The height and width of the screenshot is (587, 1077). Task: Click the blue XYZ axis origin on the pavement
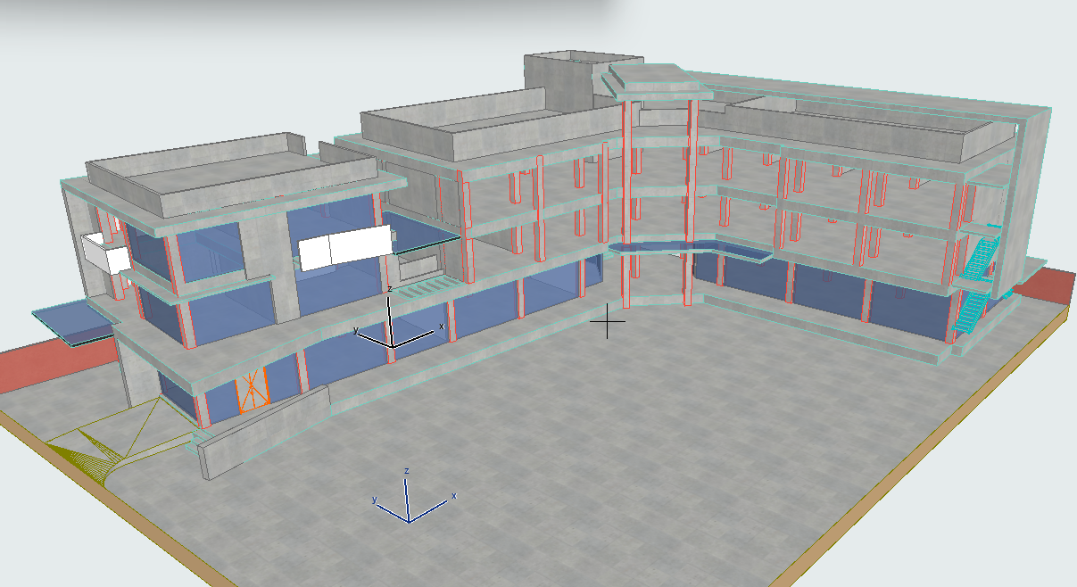tap(409, 521)
